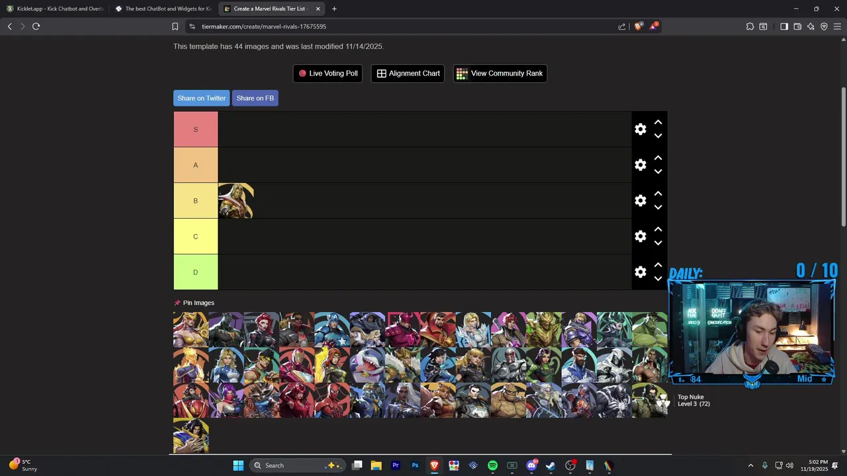
Task: Open Brave VPN shield icon
Action: coord(824,26)
